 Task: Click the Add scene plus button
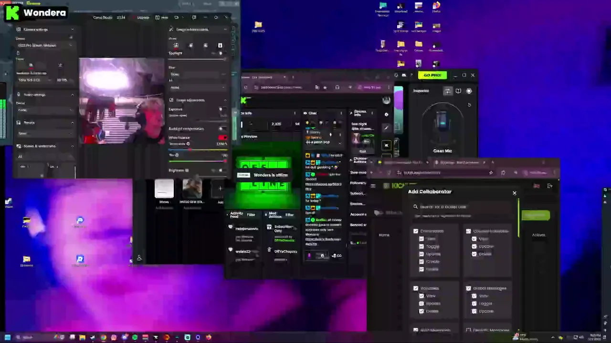tap(220, 189)
